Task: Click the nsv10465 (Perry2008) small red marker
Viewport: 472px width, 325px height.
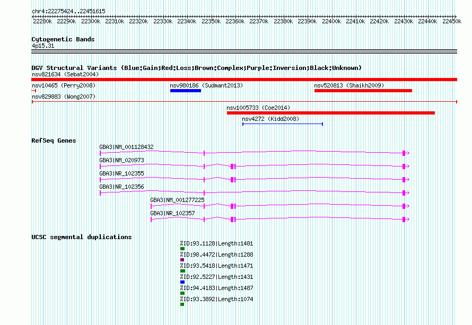Action: click(x=34, y=91)
